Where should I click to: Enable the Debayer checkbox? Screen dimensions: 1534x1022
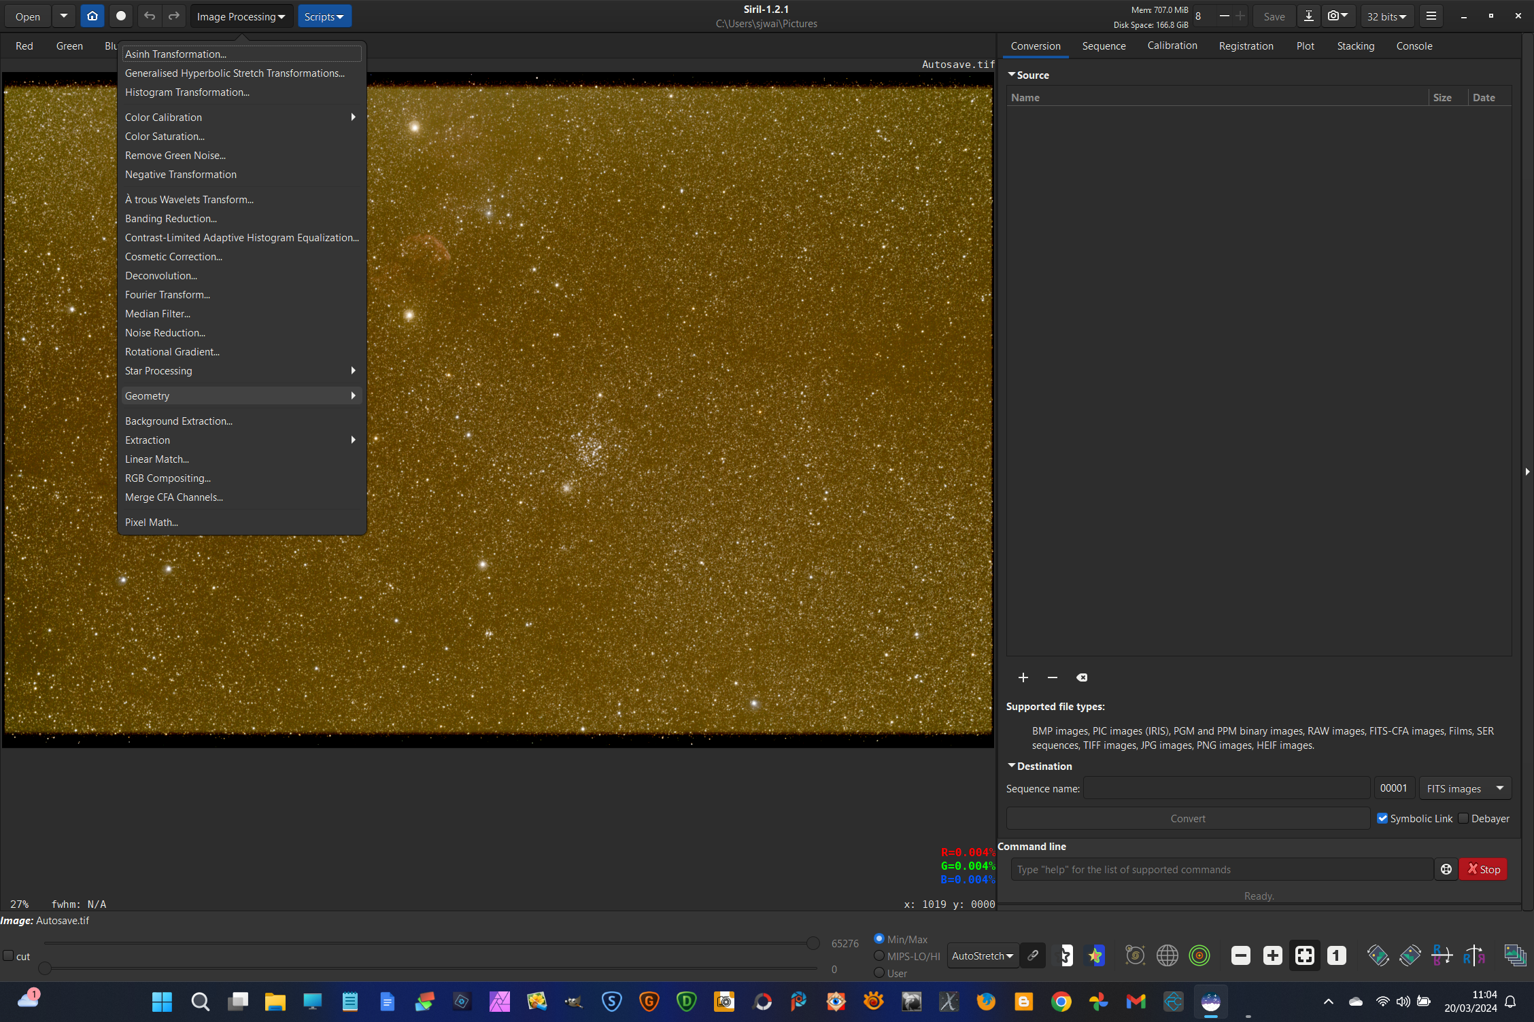coord(1463,818)
